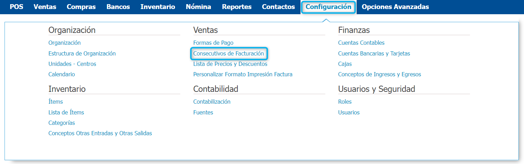
Task: Go to the Contactos menu
Action: click(x=279, y=7)
